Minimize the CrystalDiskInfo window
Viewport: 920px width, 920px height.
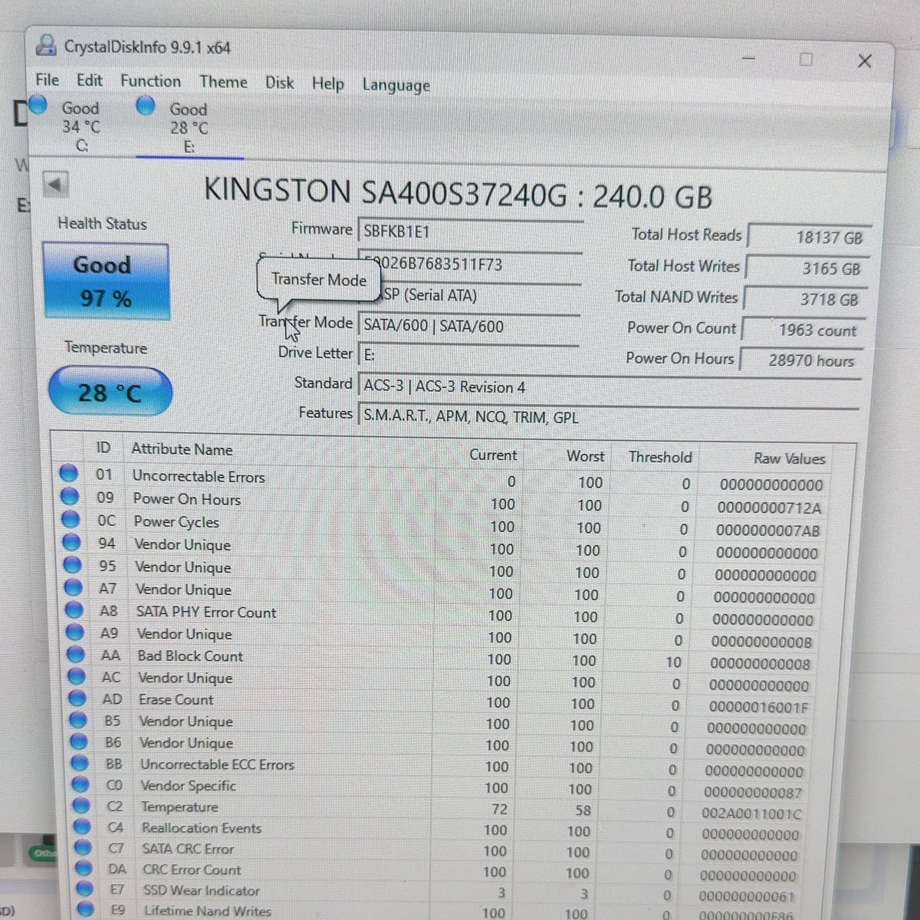[x=749, y=58]
